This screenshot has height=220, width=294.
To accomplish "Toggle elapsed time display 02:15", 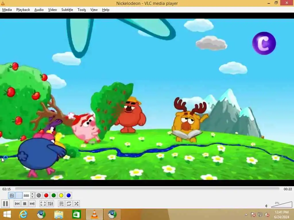I will (6, 189).
